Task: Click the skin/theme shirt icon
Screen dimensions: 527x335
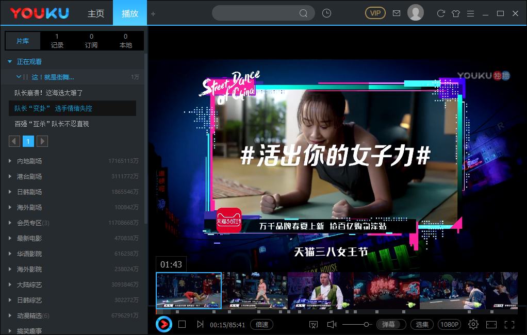Action: [x=456, y=13]
